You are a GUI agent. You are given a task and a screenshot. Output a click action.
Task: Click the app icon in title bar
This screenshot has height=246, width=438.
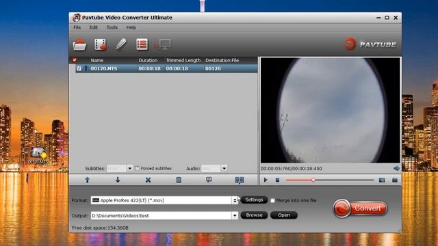76,18
